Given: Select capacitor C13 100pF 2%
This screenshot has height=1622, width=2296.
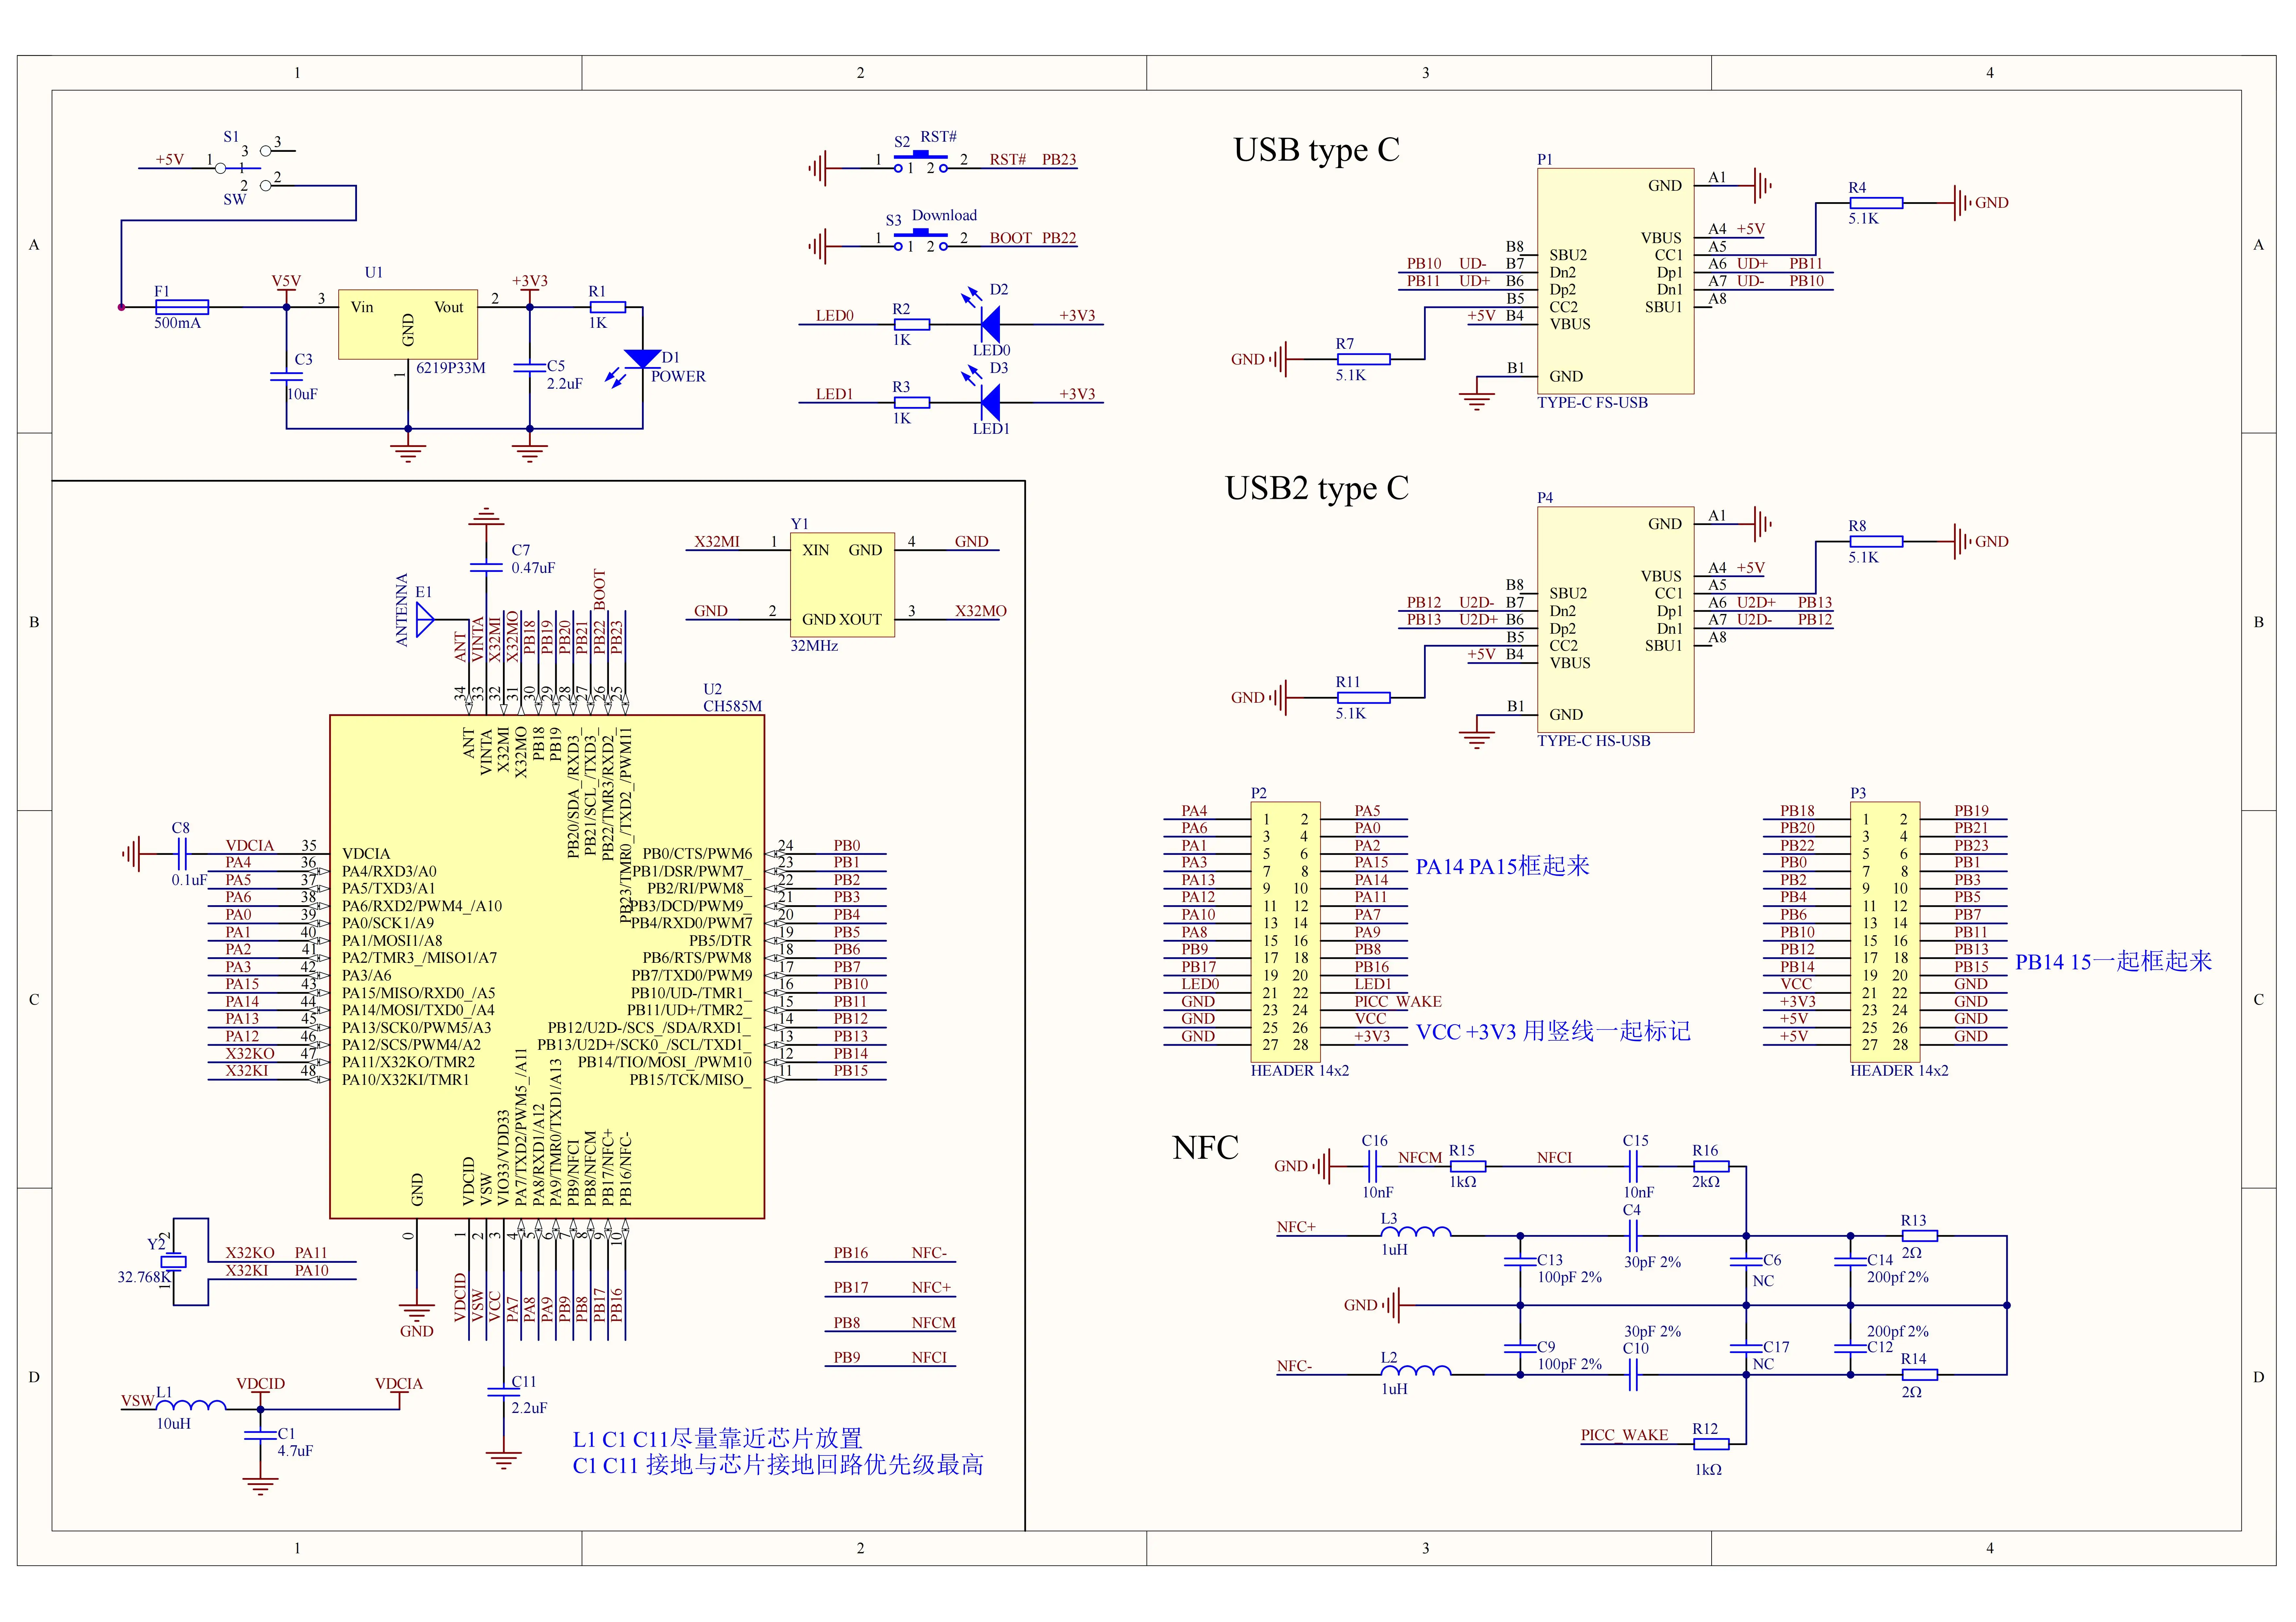Looking at the screenshot, I should point(1520,1262).
